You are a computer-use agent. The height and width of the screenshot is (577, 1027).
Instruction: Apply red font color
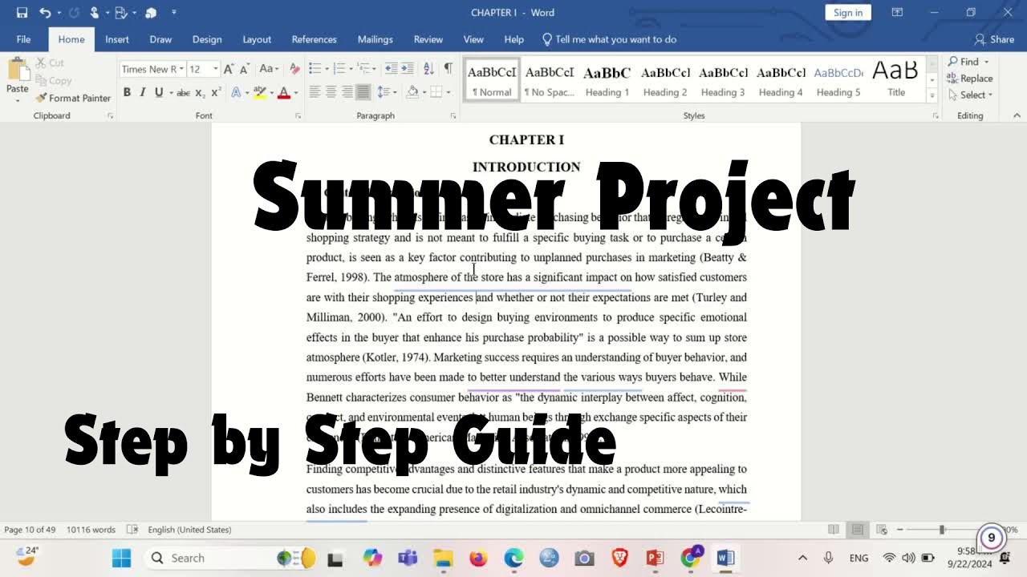(282, 93)
